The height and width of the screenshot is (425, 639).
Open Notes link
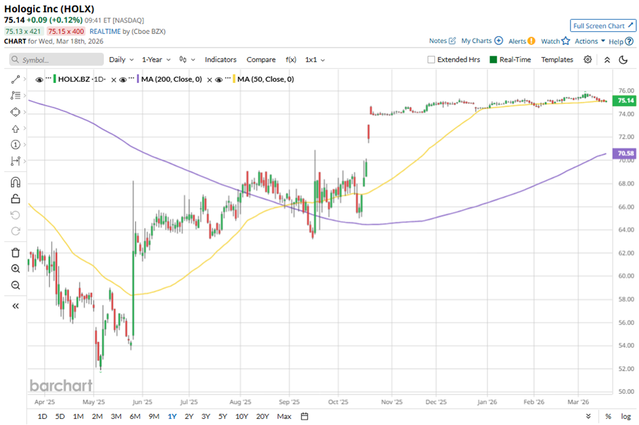point(442,41)
